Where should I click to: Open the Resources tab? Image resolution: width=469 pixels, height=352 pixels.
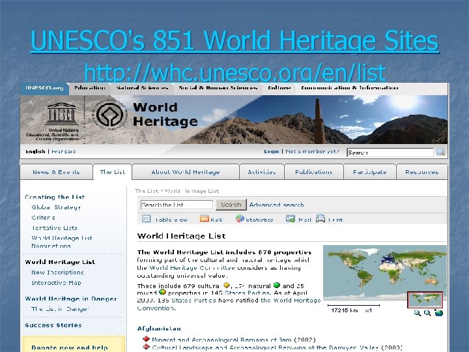421,172
